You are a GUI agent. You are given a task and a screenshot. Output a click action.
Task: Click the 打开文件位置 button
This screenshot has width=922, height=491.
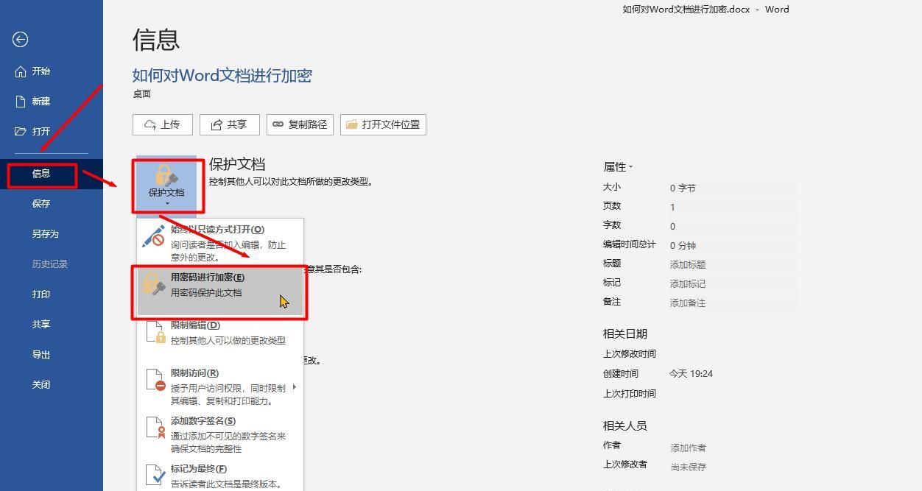[383, 124]
